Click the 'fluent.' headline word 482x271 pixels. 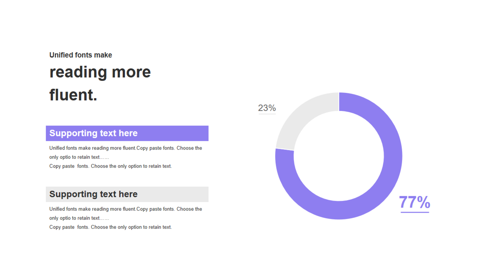73,95
